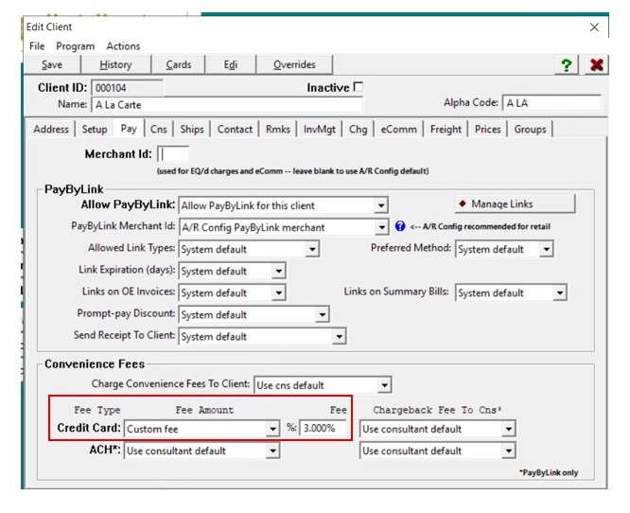The width and height of the screenshot is (630, 513).
Task: Switch to the Setup tab
Action: click(95, 129)
